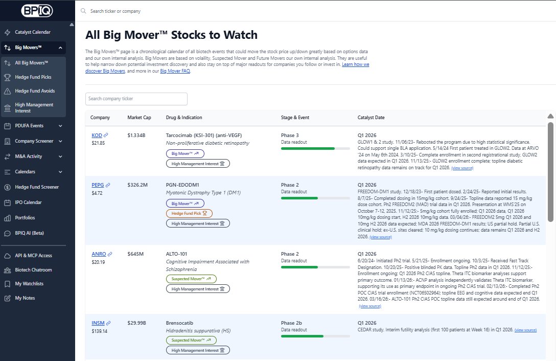The height and width of the screenshot is (361, 556).
Task: Click the sidebar scroll up arrow
Action: click(x=72, y=25)
